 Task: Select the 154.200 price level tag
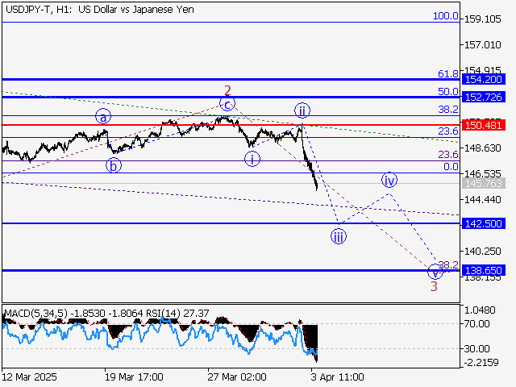click(484, 80)
